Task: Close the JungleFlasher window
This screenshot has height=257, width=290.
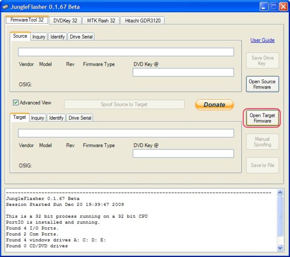Action: click(283, 7)
